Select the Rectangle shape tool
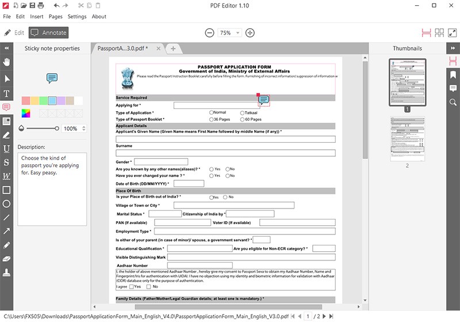The height and width of the screenshot is (322, 460). 6,190
